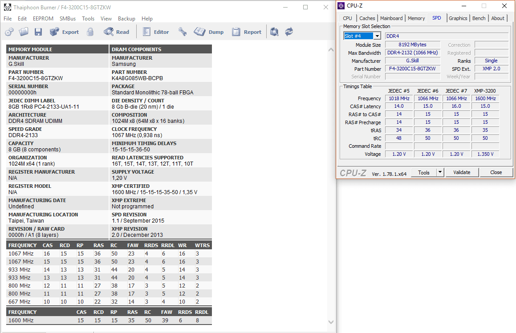Click the scroll down arrow in Thaiphoon report
This screenshot has height=333, width=516.
point(331,322)
